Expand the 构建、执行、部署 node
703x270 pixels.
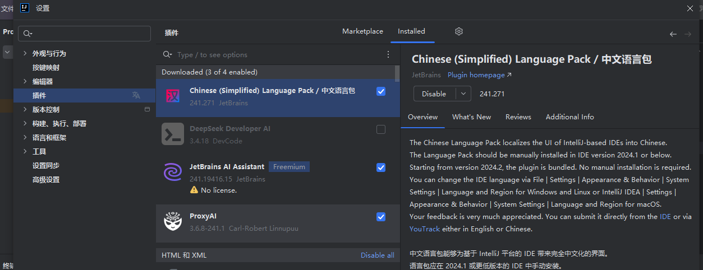(x=24, y=123)
